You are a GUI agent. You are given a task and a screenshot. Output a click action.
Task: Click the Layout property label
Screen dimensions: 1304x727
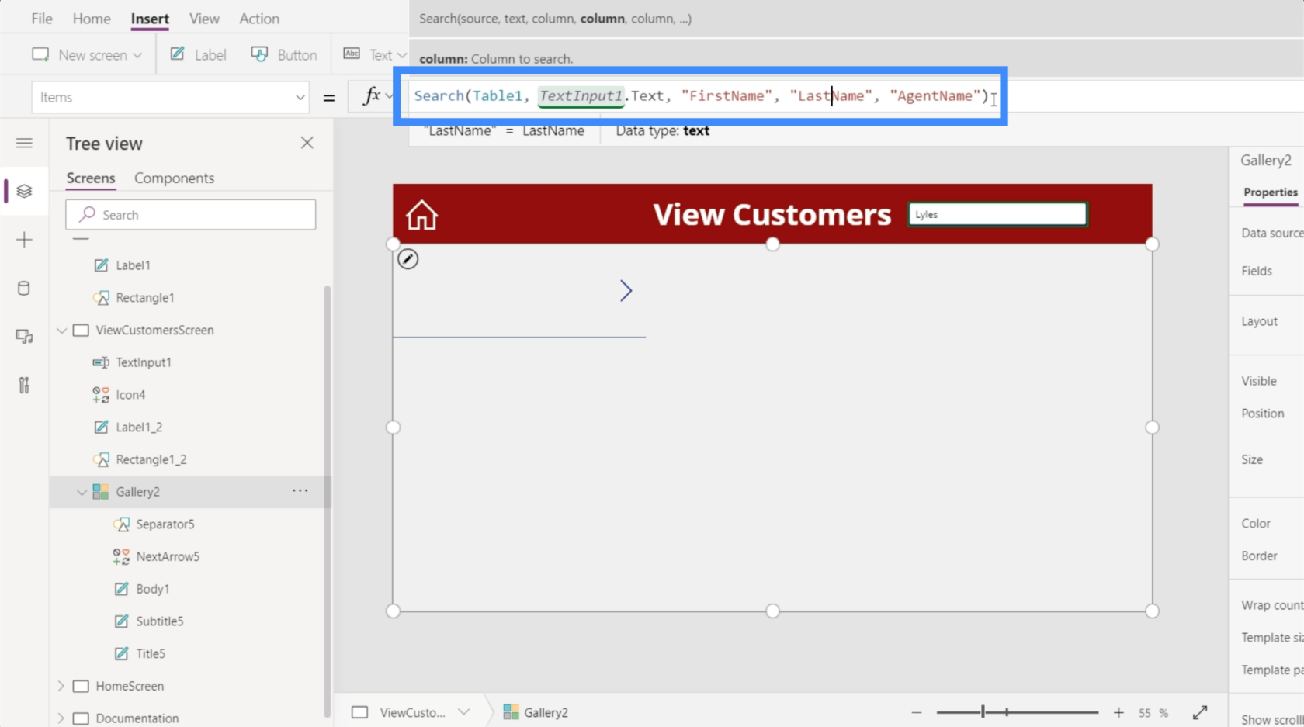1259,321
